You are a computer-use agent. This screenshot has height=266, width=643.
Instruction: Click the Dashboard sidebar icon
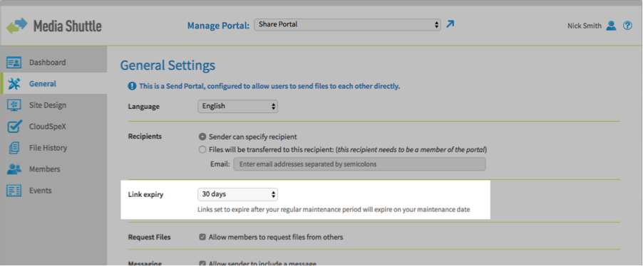[x=14, y=63]
